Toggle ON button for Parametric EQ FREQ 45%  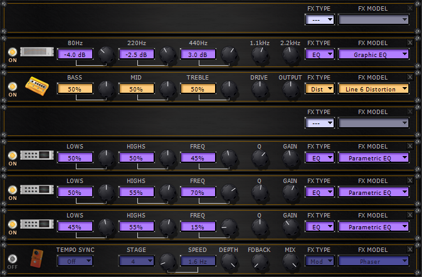tap(13, 155)
